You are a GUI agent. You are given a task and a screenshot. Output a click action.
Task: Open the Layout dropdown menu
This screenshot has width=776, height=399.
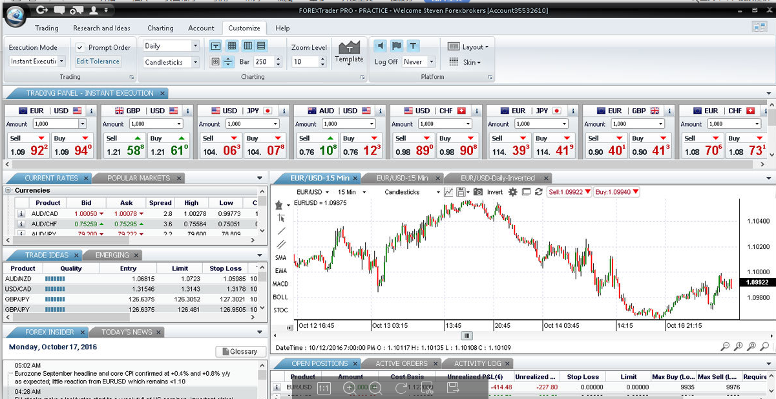point(468,47)
